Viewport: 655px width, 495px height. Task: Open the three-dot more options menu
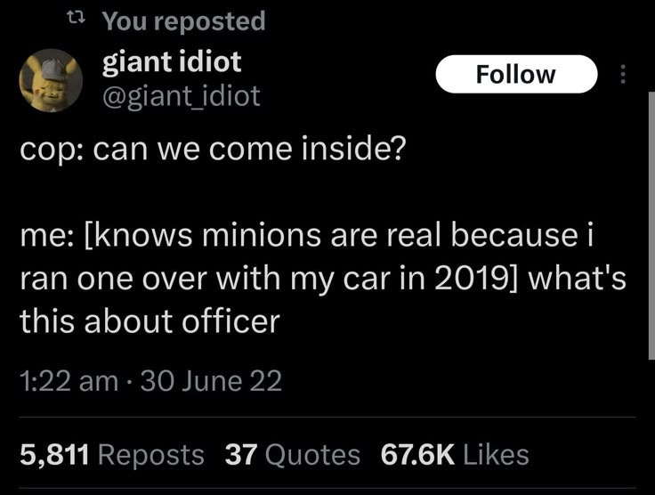coord(623,75)
